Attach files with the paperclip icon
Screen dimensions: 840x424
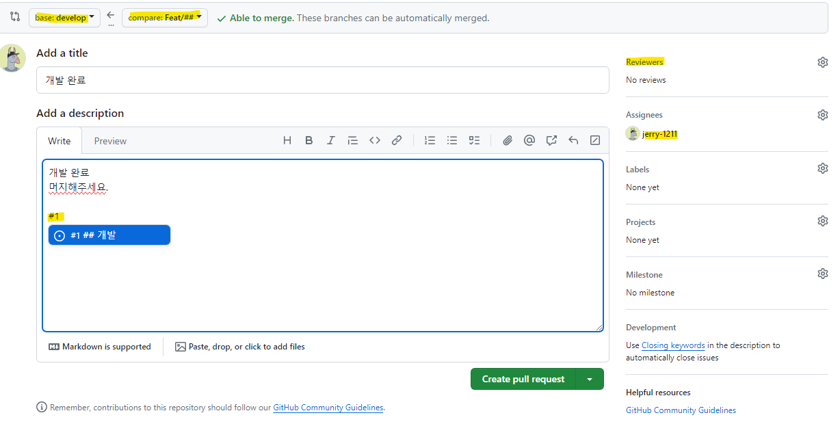(x=508, y=140)
